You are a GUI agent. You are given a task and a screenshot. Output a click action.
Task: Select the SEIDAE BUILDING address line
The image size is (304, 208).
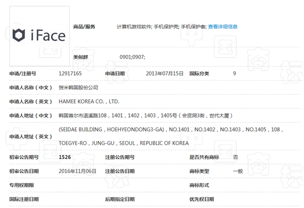click(x=171, y=130)
